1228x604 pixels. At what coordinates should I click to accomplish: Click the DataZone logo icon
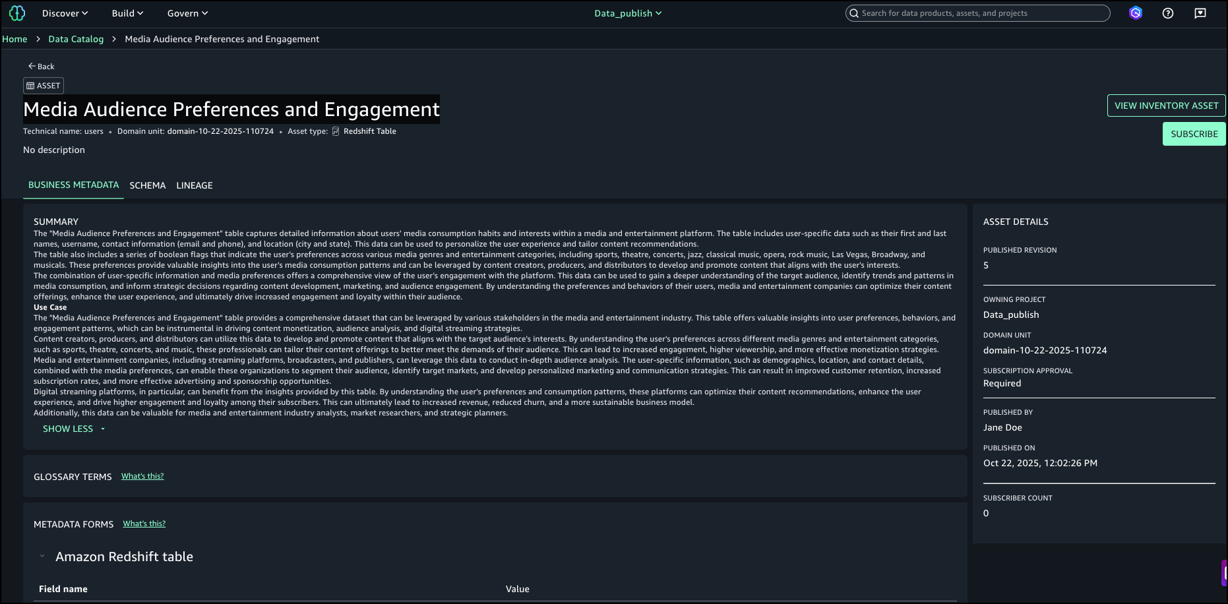(17, 13)
